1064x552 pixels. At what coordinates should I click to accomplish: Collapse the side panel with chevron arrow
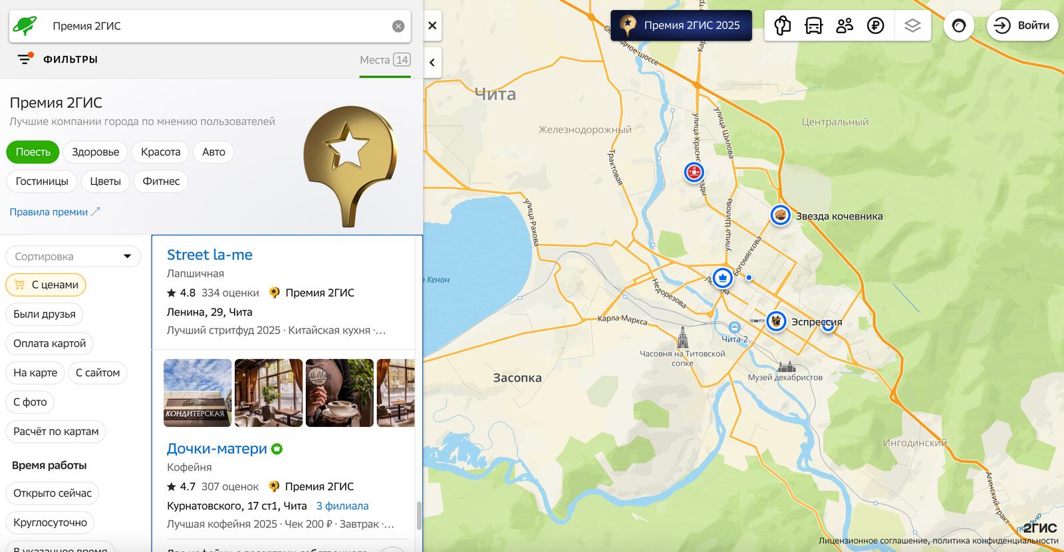(x=432, y=63)
